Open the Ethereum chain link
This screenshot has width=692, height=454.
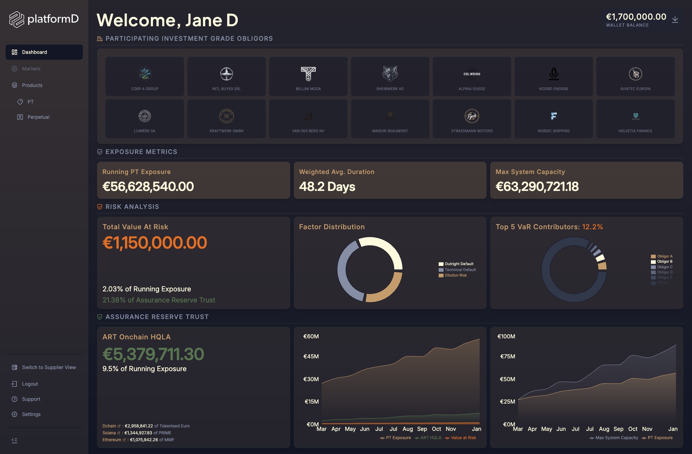click(112, 440)
